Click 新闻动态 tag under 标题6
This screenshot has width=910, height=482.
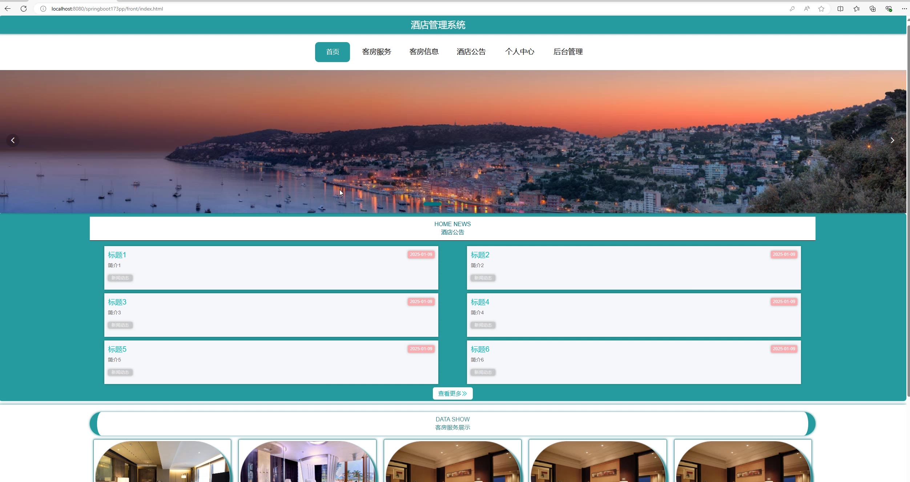(483, 372)
